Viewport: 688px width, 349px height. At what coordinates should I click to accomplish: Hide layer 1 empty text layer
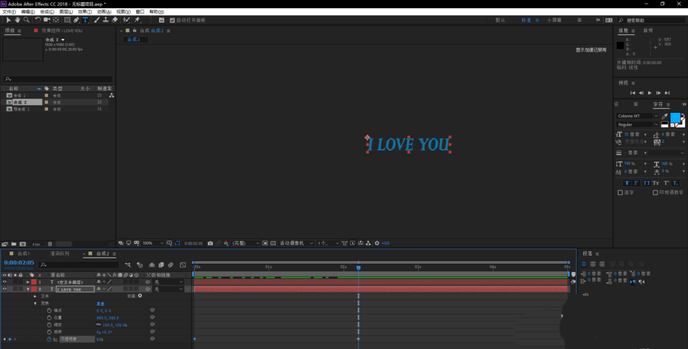click(5, 282)
